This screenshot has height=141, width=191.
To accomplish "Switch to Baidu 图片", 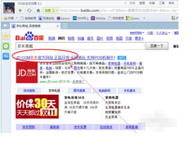I will click(100, 39).
